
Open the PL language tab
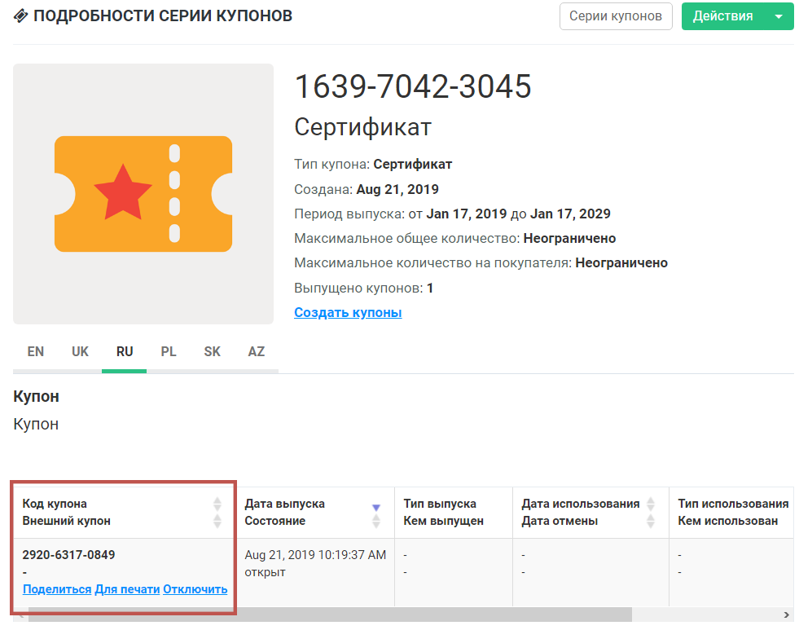tap(169, 352)
